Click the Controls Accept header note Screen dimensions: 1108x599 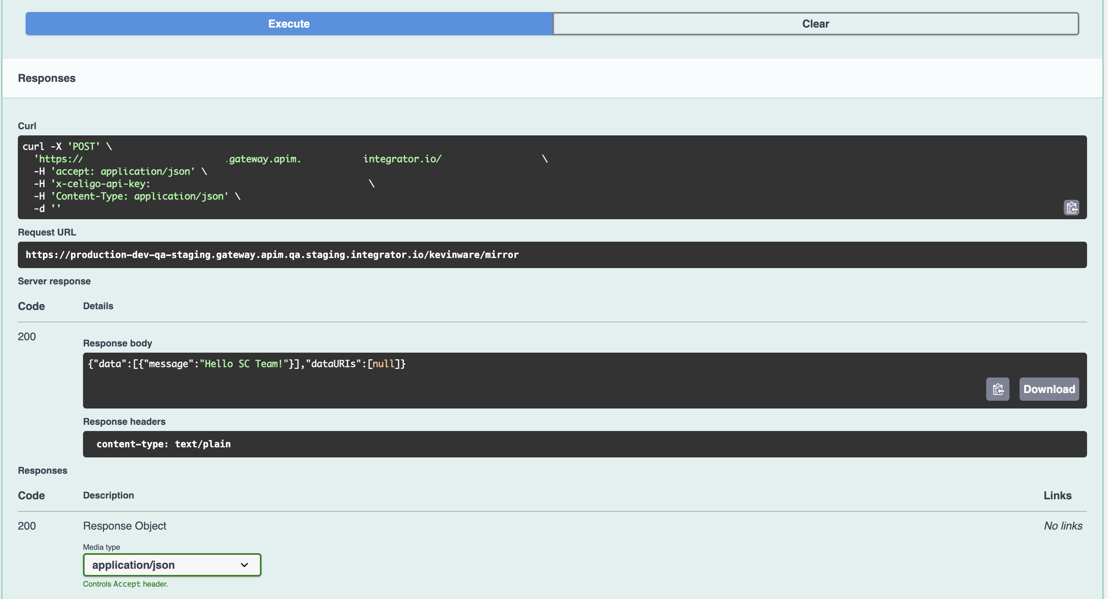click(125, 584)
